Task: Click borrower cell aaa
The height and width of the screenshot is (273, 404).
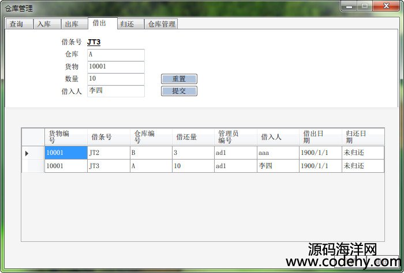Action: click(x=278, y=153)
